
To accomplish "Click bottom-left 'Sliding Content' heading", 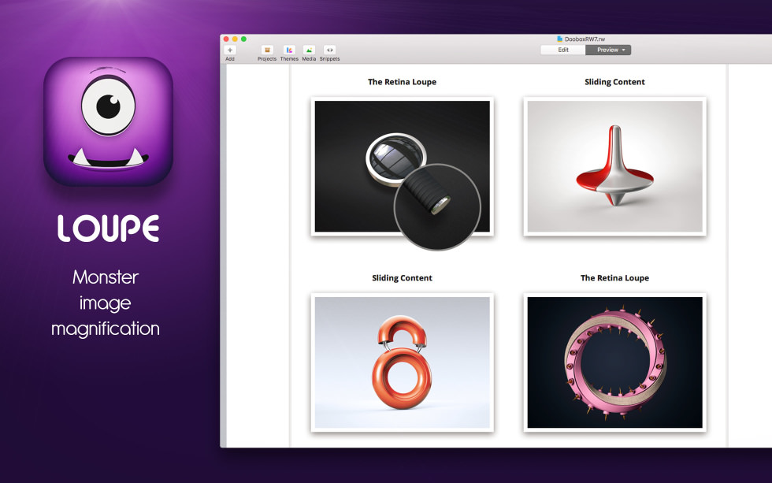I will [403, 277].
